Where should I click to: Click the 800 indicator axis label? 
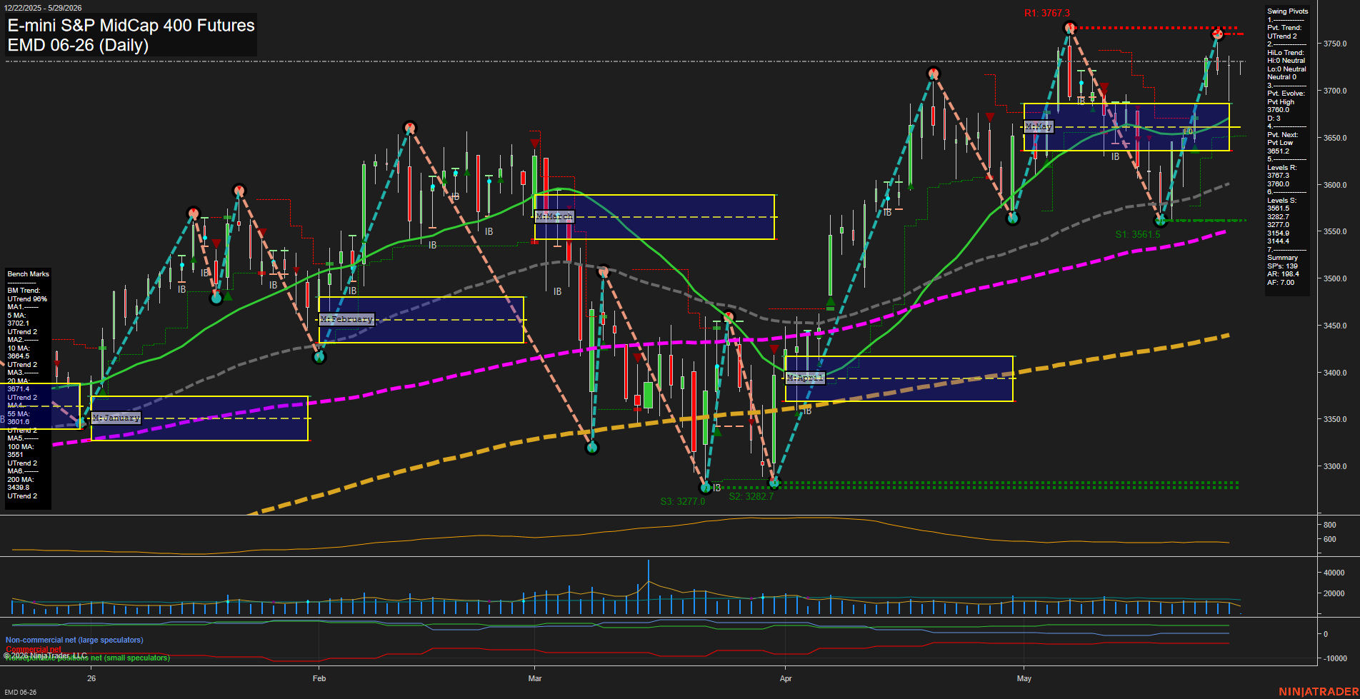[x=1330, y=525]
